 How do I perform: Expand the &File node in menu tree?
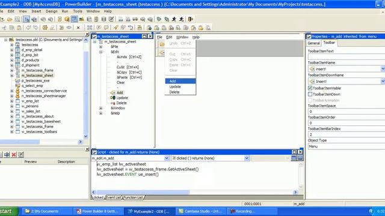click(x=100, y=47)
